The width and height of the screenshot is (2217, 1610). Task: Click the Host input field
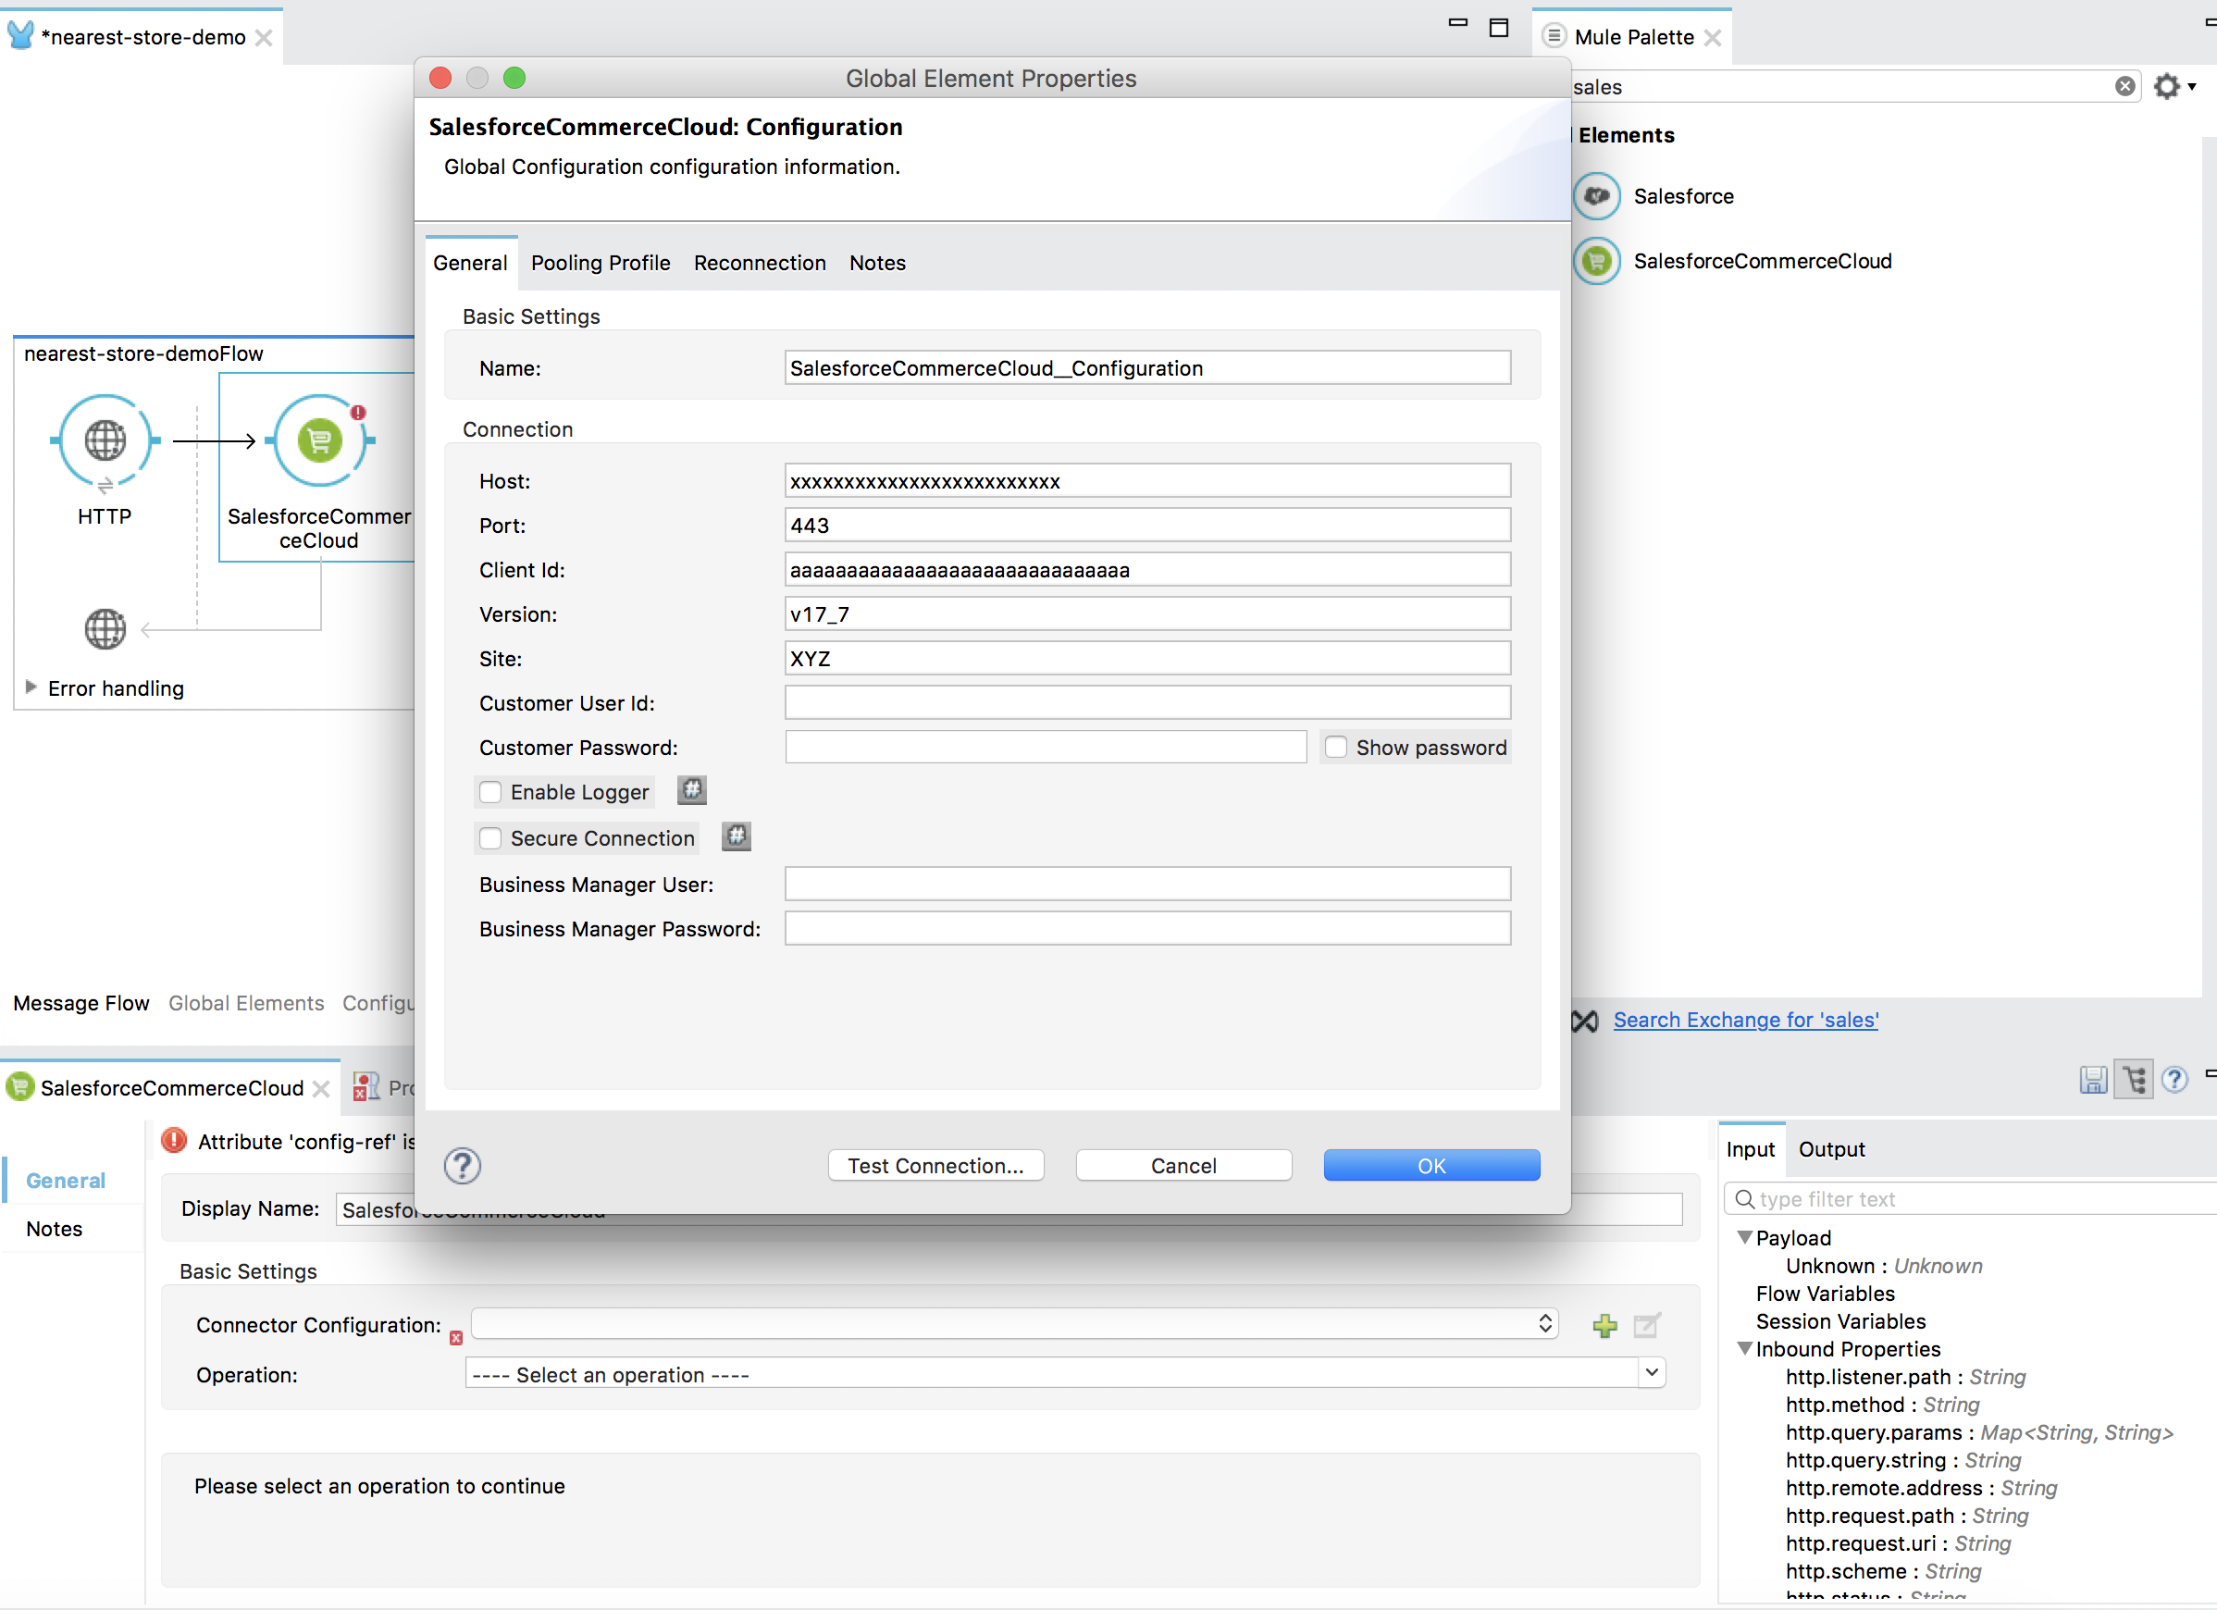(1147, 481)
